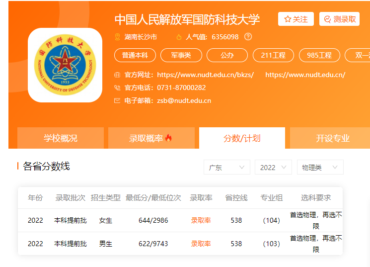Click the popularity help question mark icon
Screen dimensions: 370x267
[x=248, y=37]
